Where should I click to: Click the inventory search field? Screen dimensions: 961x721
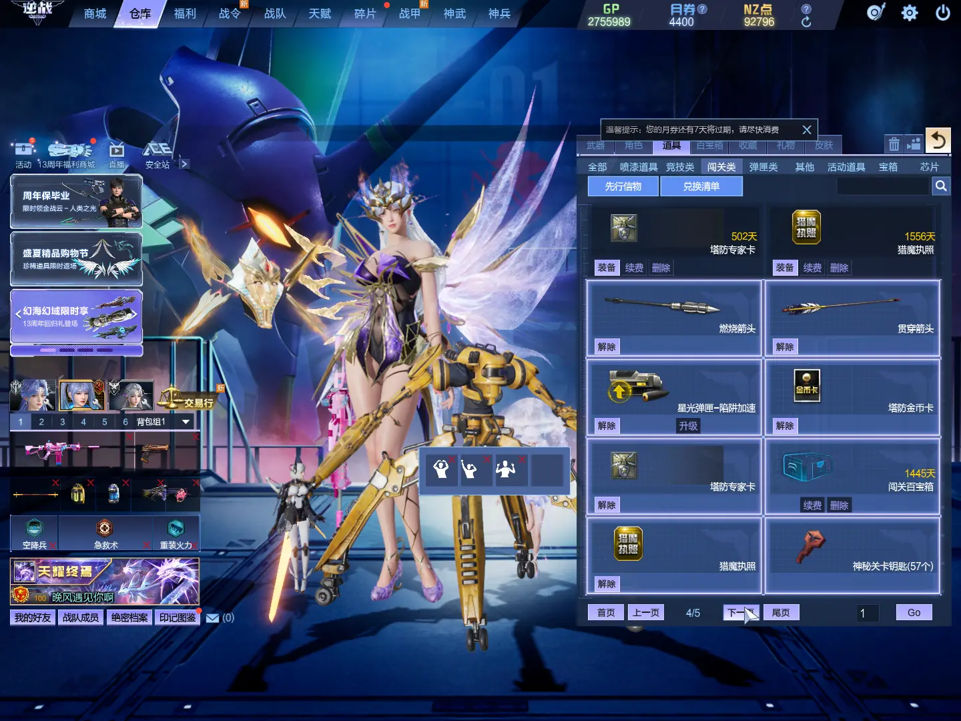pos(884,186)
